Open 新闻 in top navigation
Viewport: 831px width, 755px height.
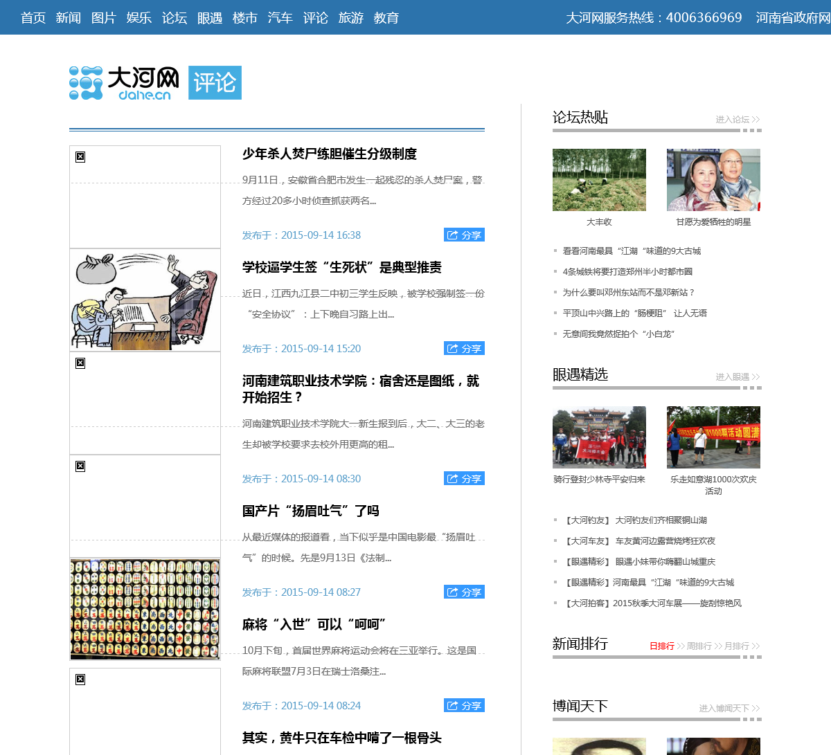(69, 18)
